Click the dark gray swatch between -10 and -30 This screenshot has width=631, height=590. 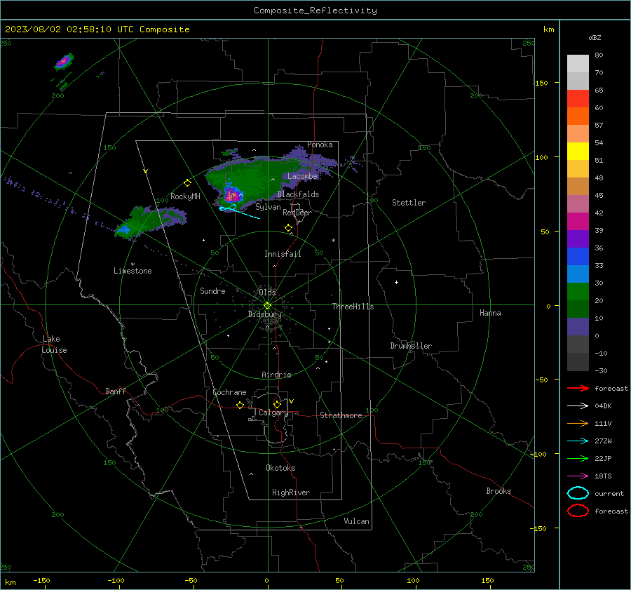click(578, 361)
